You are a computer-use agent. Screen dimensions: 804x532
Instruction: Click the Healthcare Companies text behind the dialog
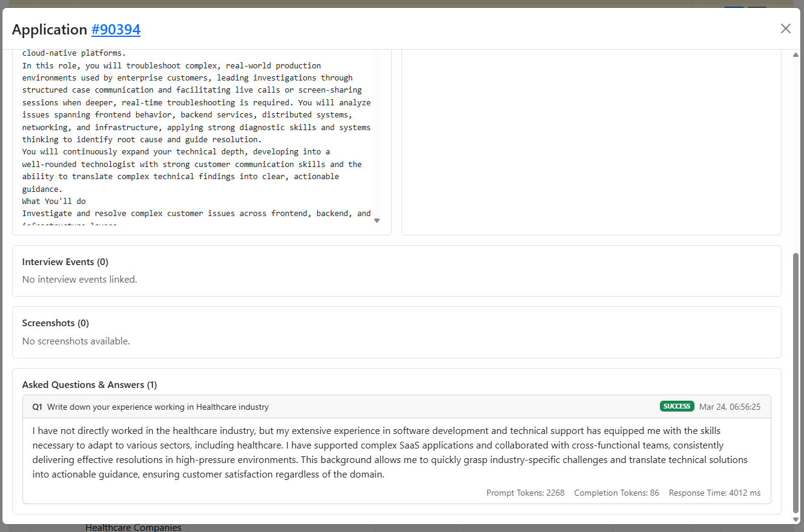click(133, 528)
